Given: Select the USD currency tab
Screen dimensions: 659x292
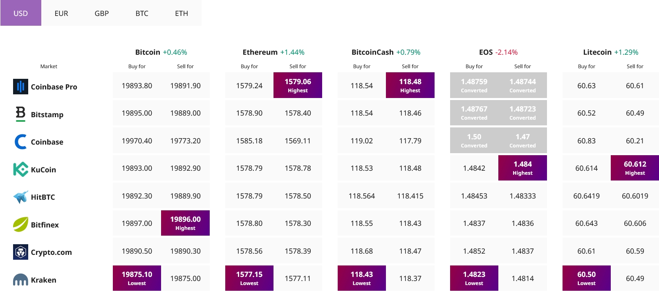Looking at the screenshot, I should point(21,13).
